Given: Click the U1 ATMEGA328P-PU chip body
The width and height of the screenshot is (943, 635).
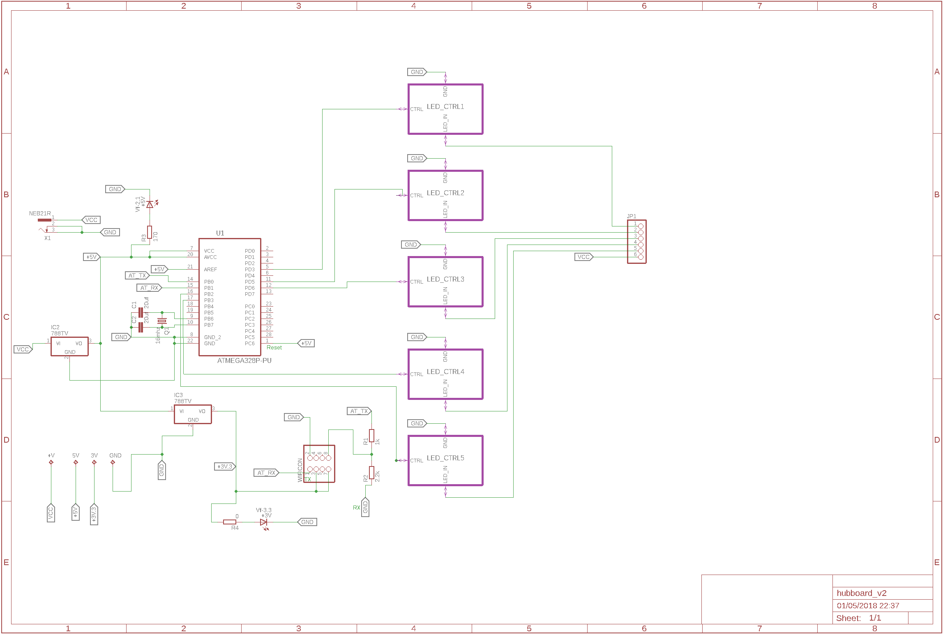Looking at the screenshot, I should pyautogui.click(x=230, y=297).
